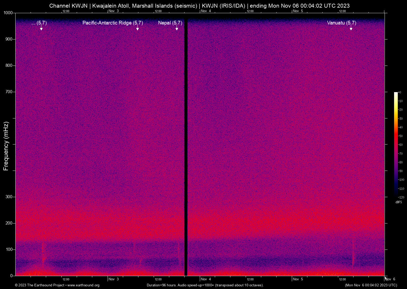Click the "300" frequency axis tick label
Viewport: 407px width, 289px height.
[9, 197]
